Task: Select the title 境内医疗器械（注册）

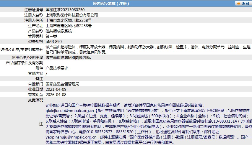Action: point(111,4)
